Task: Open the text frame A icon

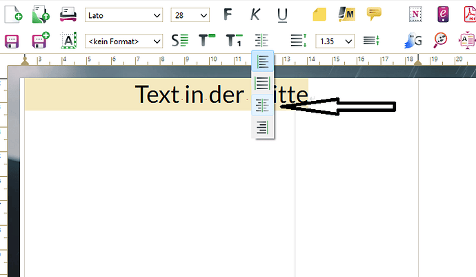Action: tap(68, 41)
